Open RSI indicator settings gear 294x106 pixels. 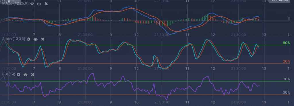(18, 74)
